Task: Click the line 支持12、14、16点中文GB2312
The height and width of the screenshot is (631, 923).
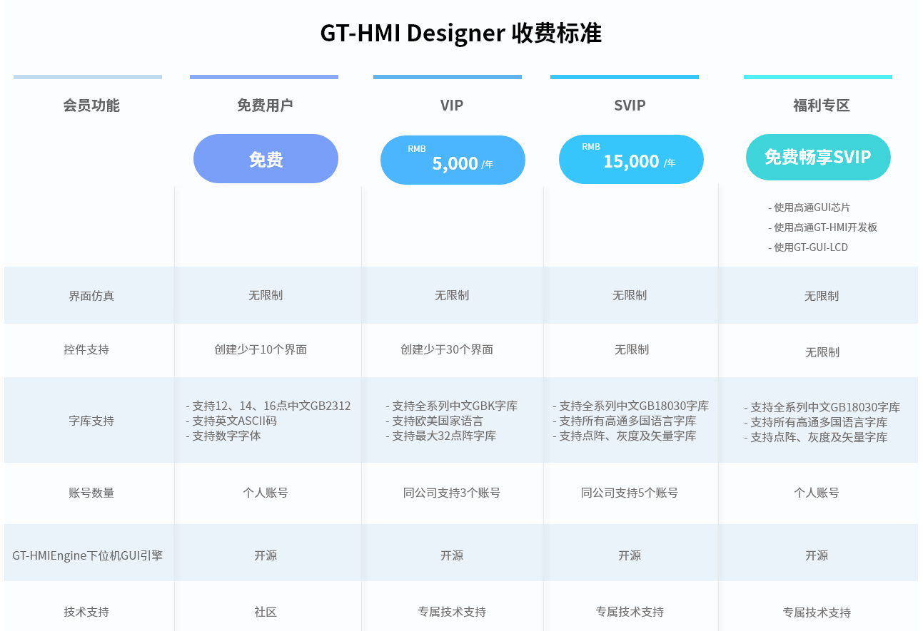Action: coord(271,406)
